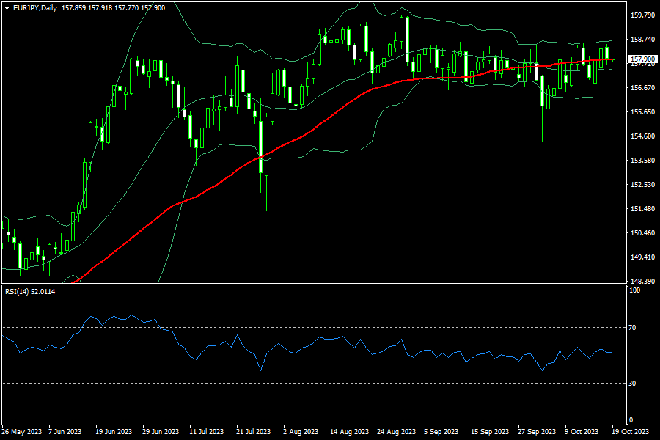Image resolution: width=660 pixels, height=440 pixels.
Task: Click the 19 Oct 2023 date label
Action: [630, 432]
